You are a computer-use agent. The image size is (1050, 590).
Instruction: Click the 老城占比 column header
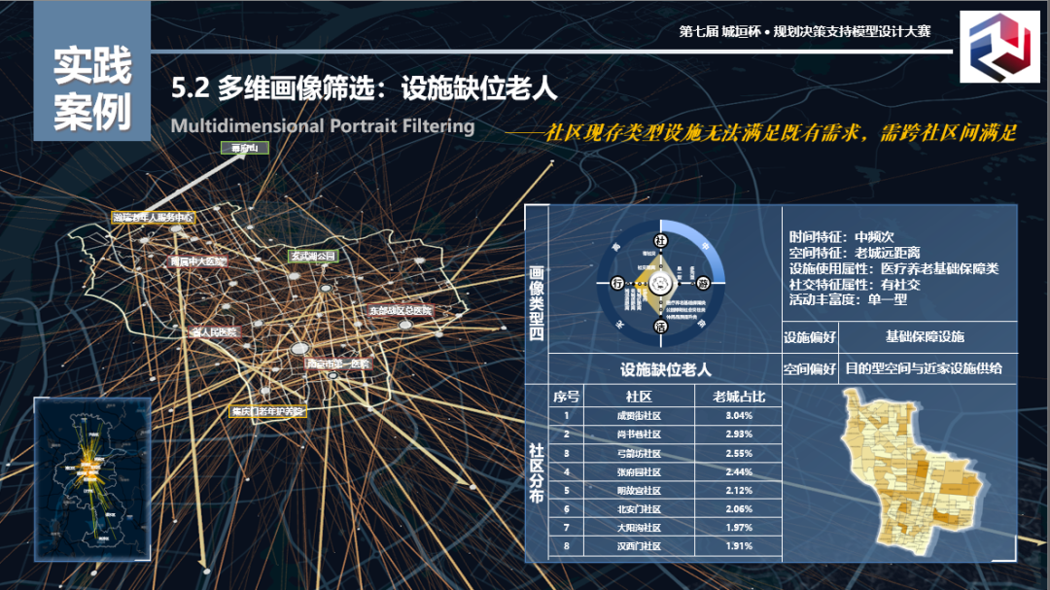tap(739, 398)
